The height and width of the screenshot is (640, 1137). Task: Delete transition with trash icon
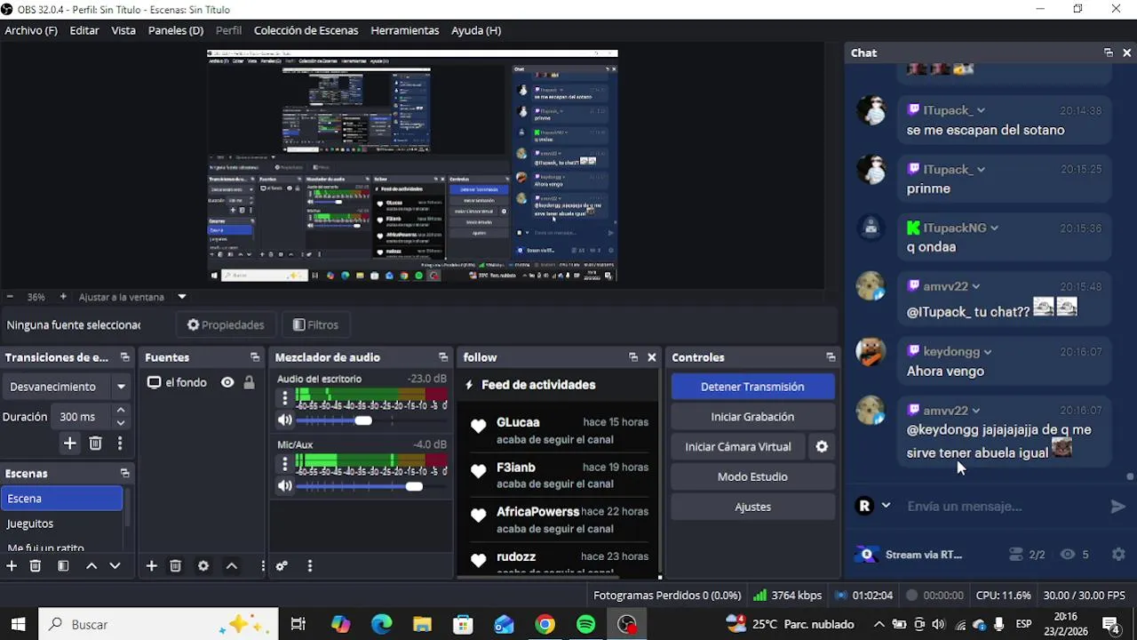[x=96, y=443]
